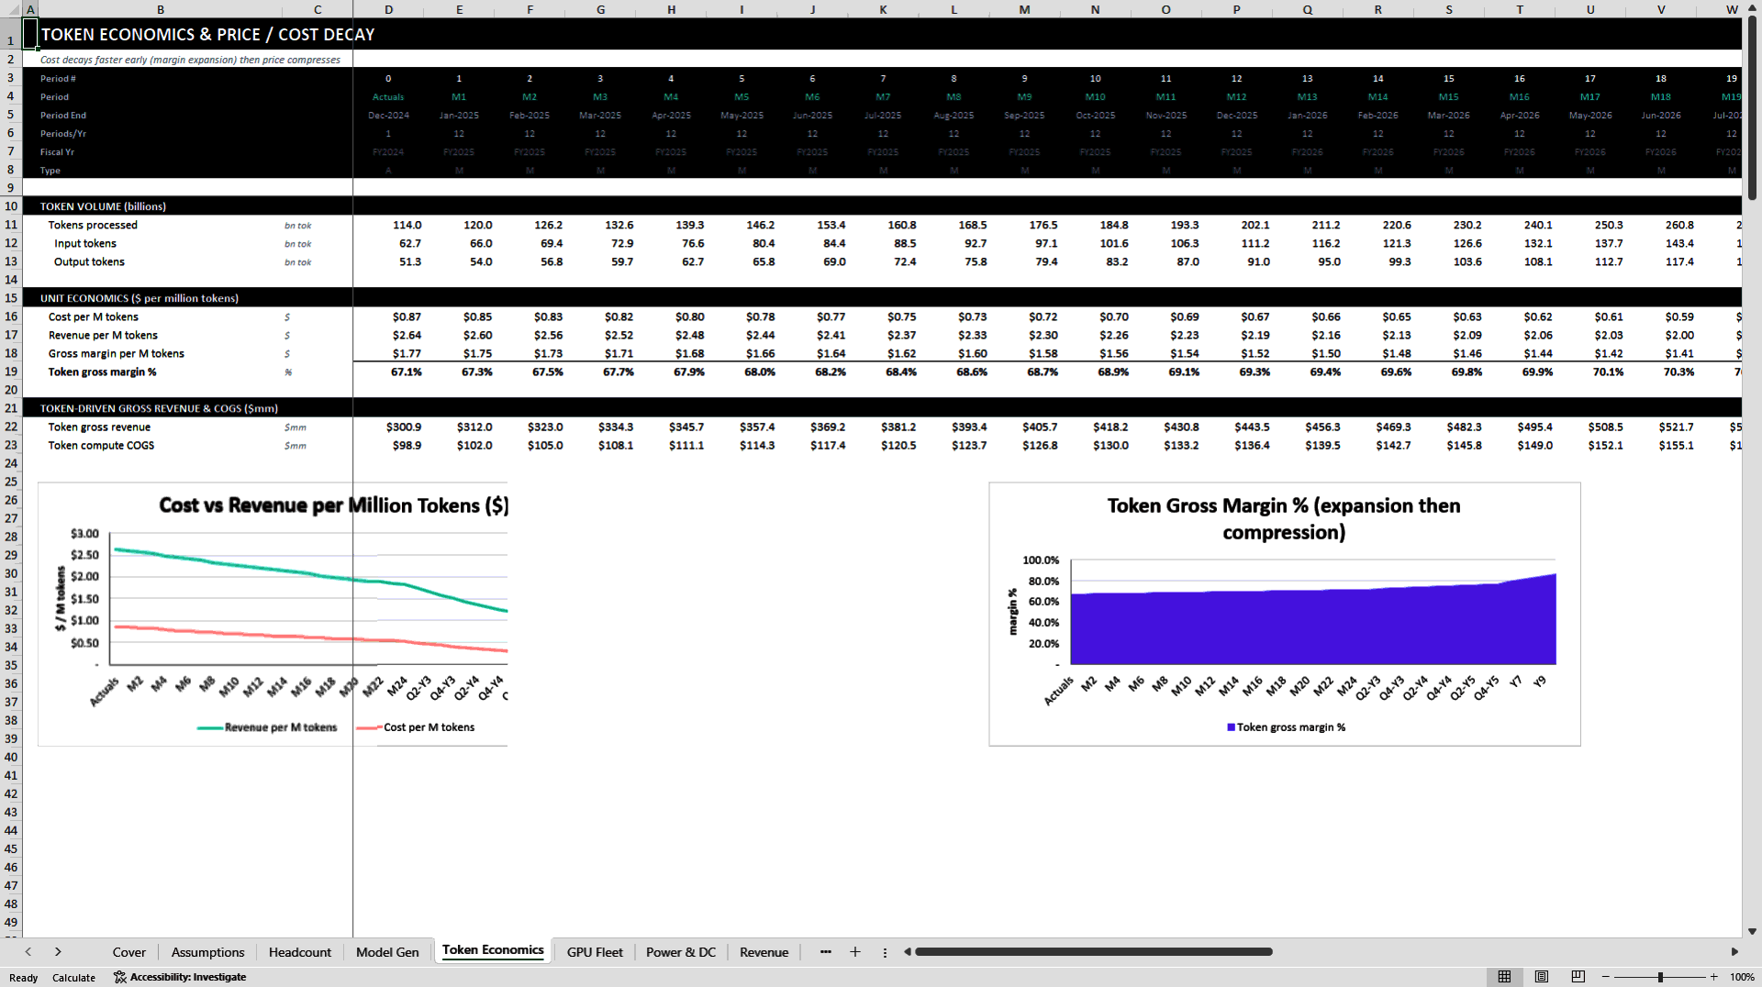Go to previous sheet arrow
The height and width of the screenshot is (987, 1762).
(28, 952)
